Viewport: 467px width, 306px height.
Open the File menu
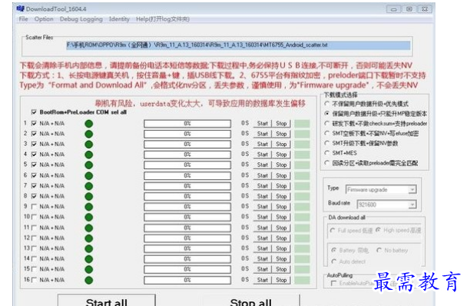tap(23, 19)
